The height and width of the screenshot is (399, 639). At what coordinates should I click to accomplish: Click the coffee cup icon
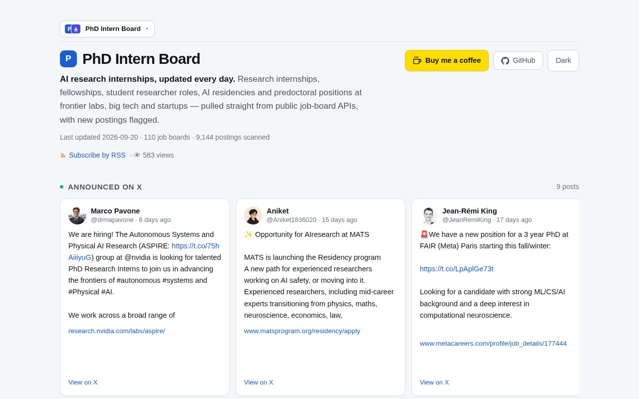(417, 60)
